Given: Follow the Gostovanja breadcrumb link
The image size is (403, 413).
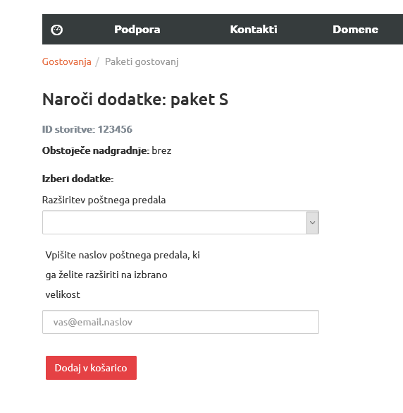Looking at the screenshot, I should [x=66, y=61].
